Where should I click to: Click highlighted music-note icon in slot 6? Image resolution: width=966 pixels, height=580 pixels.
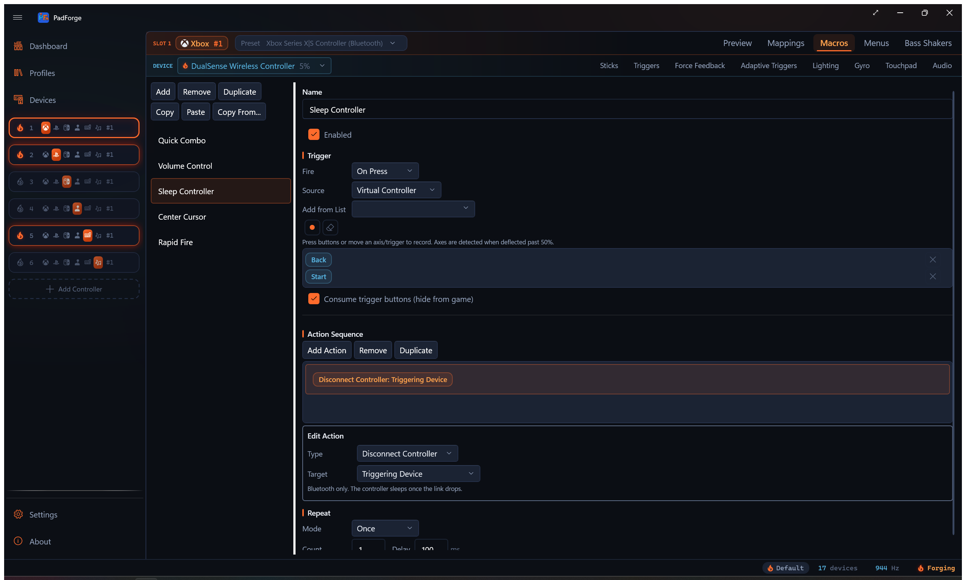[98, 263]
